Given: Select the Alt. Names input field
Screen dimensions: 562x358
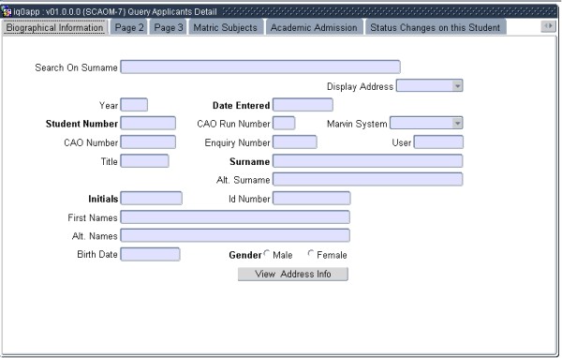Looking at the screenshot, I should click(x=235, y=235).
